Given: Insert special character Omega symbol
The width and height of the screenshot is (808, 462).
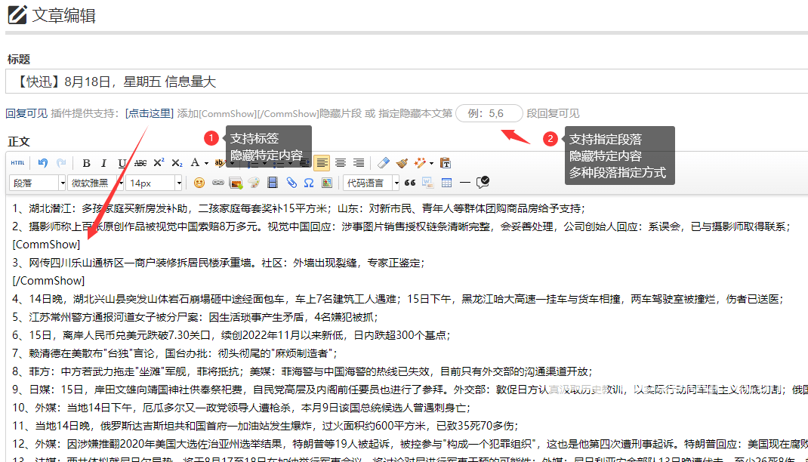Looking at the screenshot, I should point(308,183).
